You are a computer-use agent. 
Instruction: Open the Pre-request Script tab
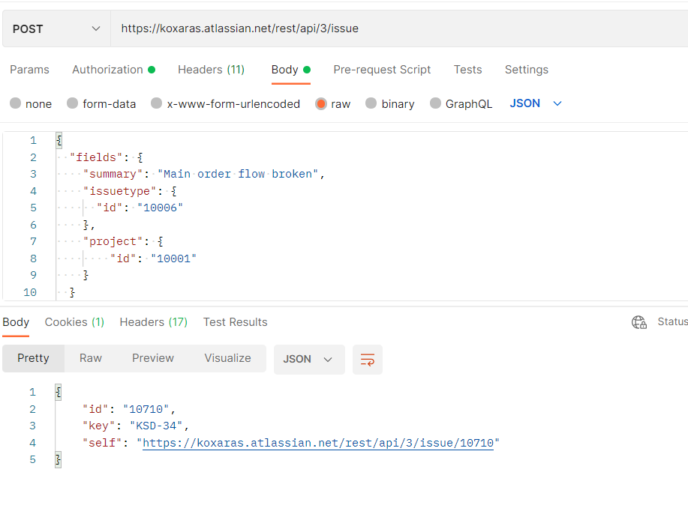pyautogui.click(x=382, y=70)
